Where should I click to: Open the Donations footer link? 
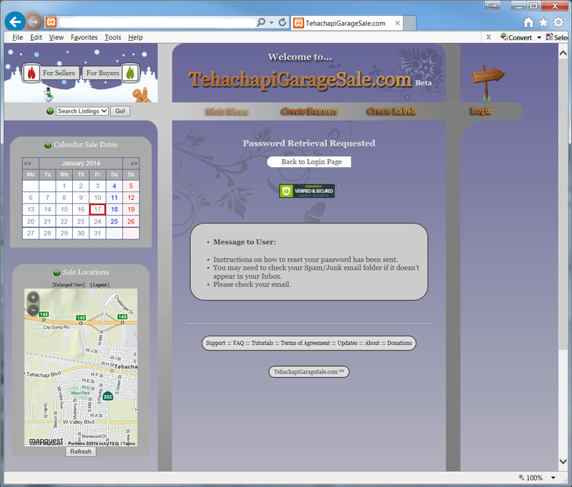[400, 343]
